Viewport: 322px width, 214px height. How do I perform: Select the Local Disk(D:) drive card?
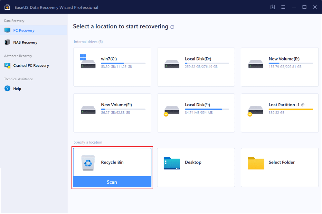click(196, 67)
